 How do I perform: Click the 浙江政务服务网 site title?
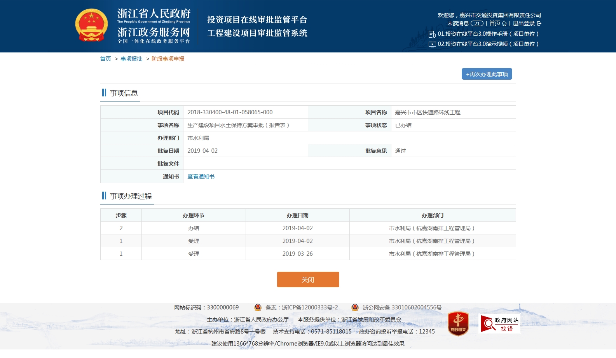pyautogui.click(x=154, y=32)
